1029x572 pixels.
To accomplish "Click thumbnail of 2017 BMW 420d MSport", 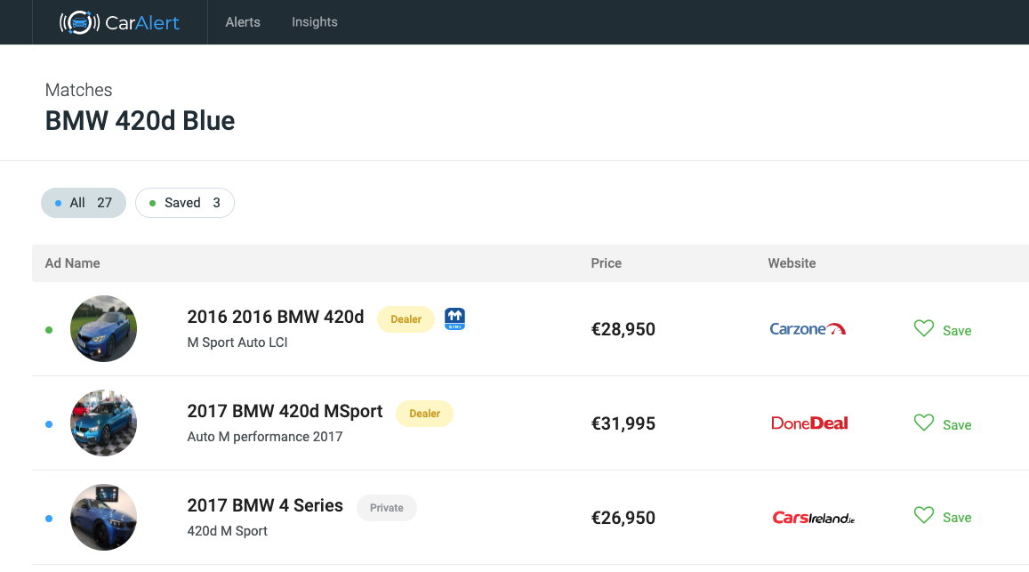I will pos(103,423).
